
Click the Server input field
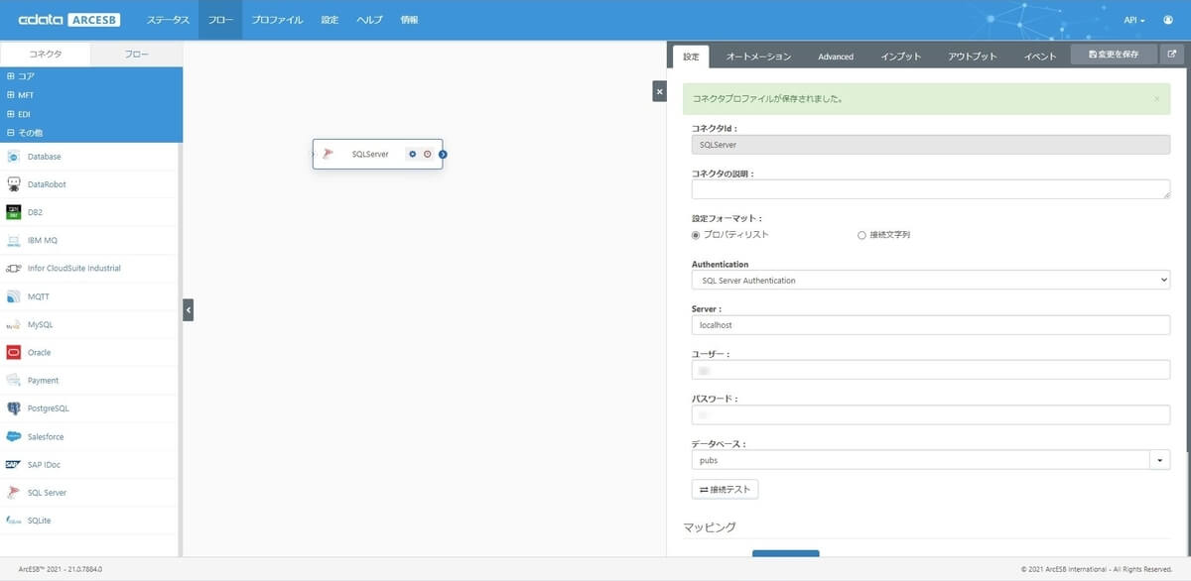[931, 325]
